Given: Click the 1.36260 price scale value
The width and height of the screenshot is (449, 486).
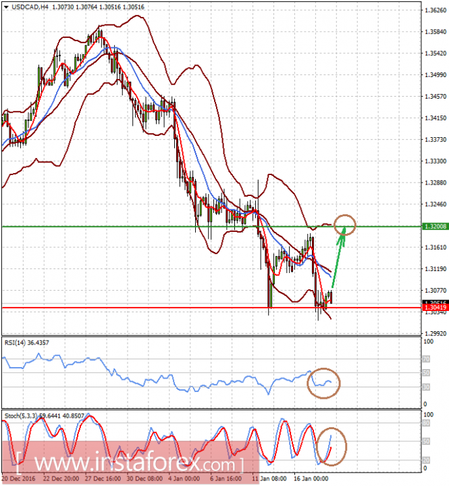Looking at the screenshot, I should tap(435, 10).
